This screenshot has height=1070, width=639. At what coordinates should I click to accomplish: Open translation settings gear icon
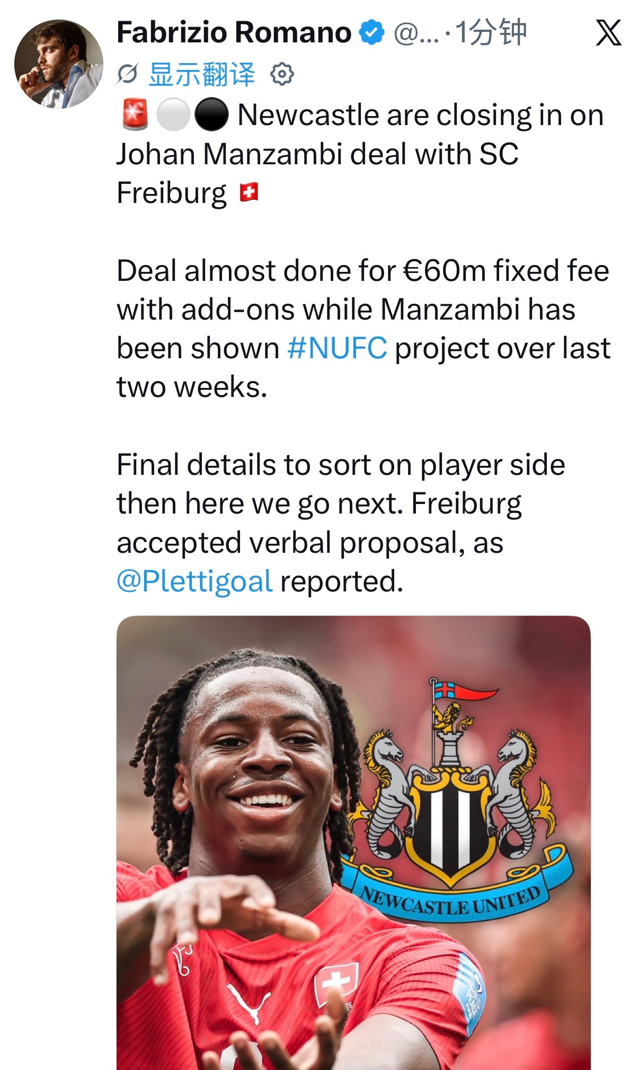(282, 74)
